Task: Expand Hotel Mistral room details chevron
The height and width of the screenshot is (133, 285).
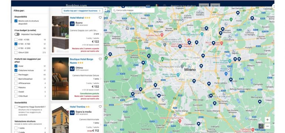Action: [x=101, y=34]
